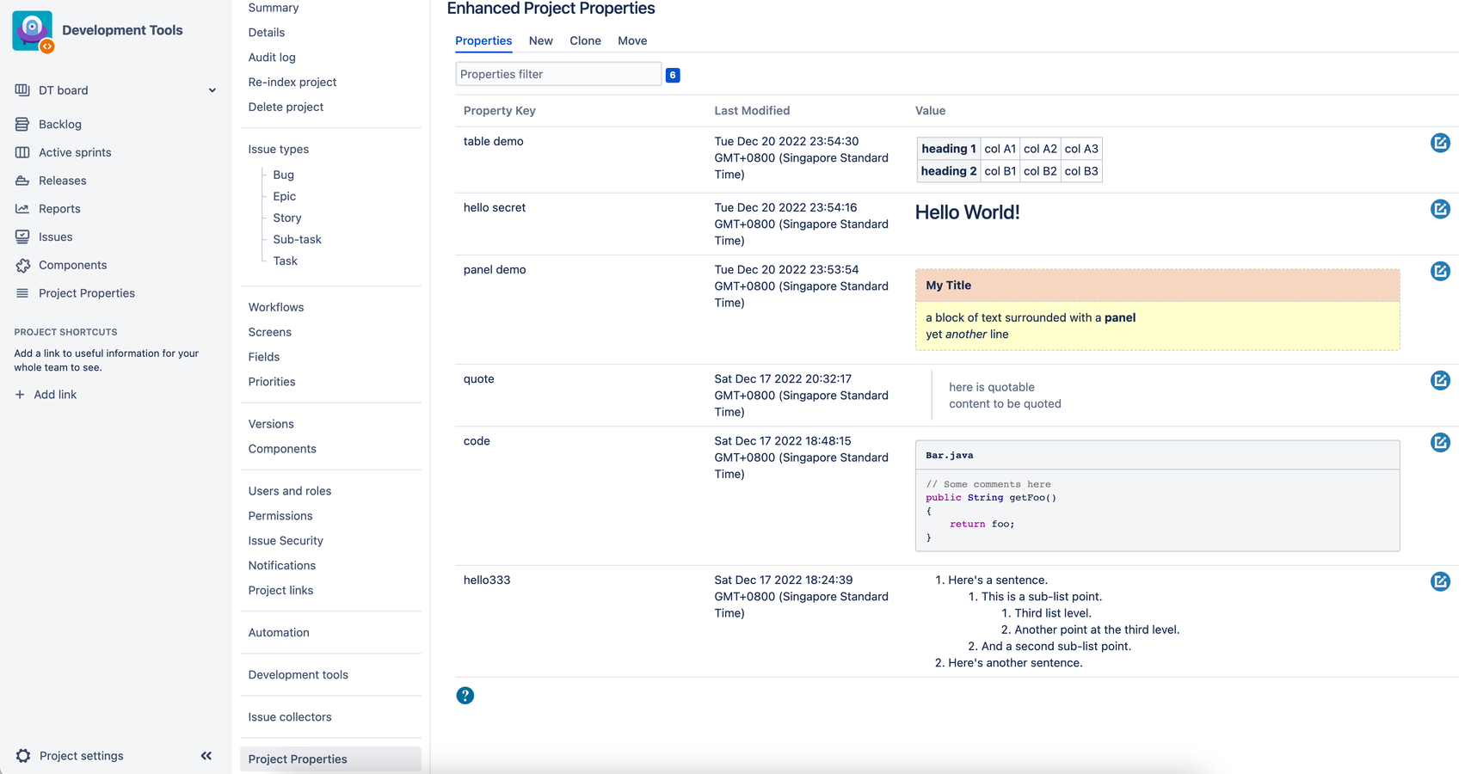
Task: Open Issue Security settings
Action: click(286, 541)
